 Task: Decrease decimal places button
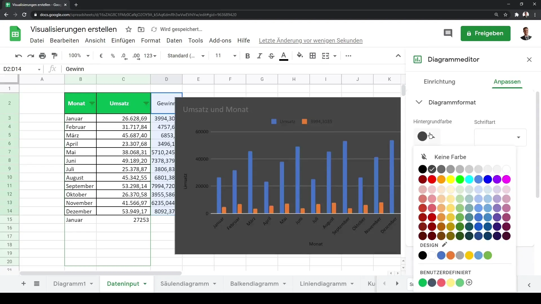[x=124, y=56]
